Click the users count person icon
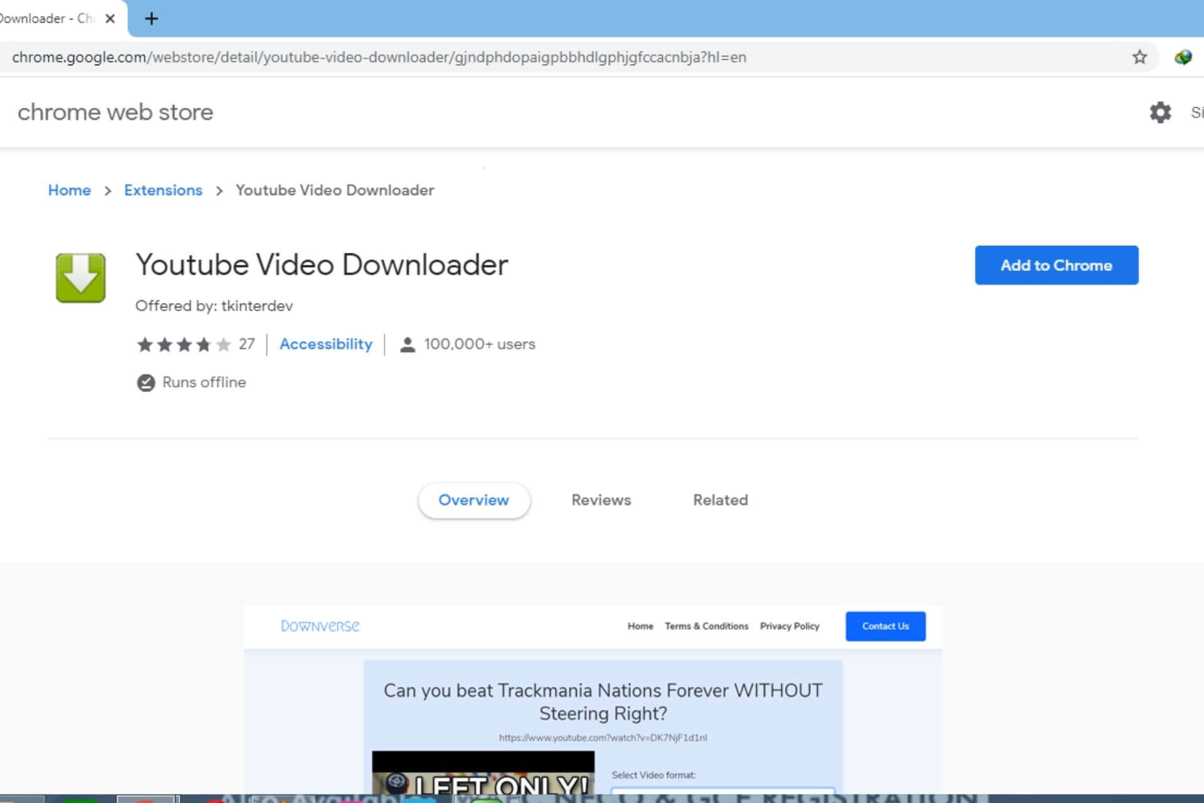Image resolution: width=1204 pixels, height=803 pixels. 407,344
